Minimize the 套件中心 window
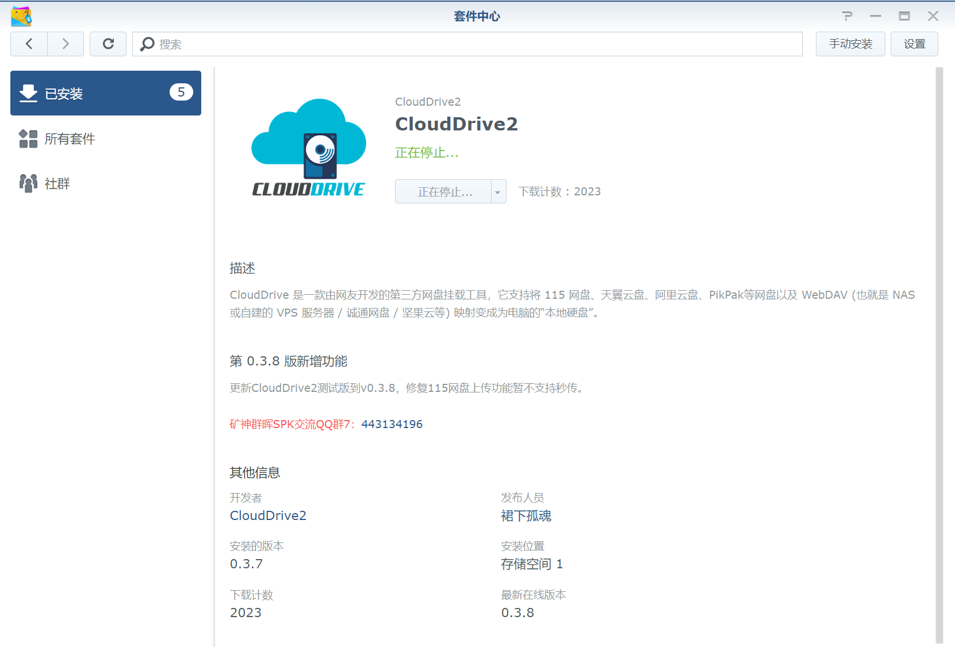Image resolution: width=955 pixels, height=647 pixels. pos(876,16)
